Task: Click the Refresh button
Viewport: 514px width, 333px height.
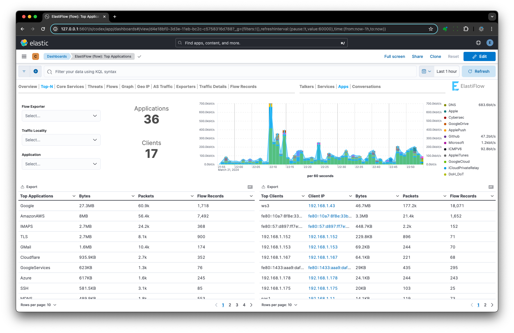Action: pyautogui.click(x=478, y=71)
